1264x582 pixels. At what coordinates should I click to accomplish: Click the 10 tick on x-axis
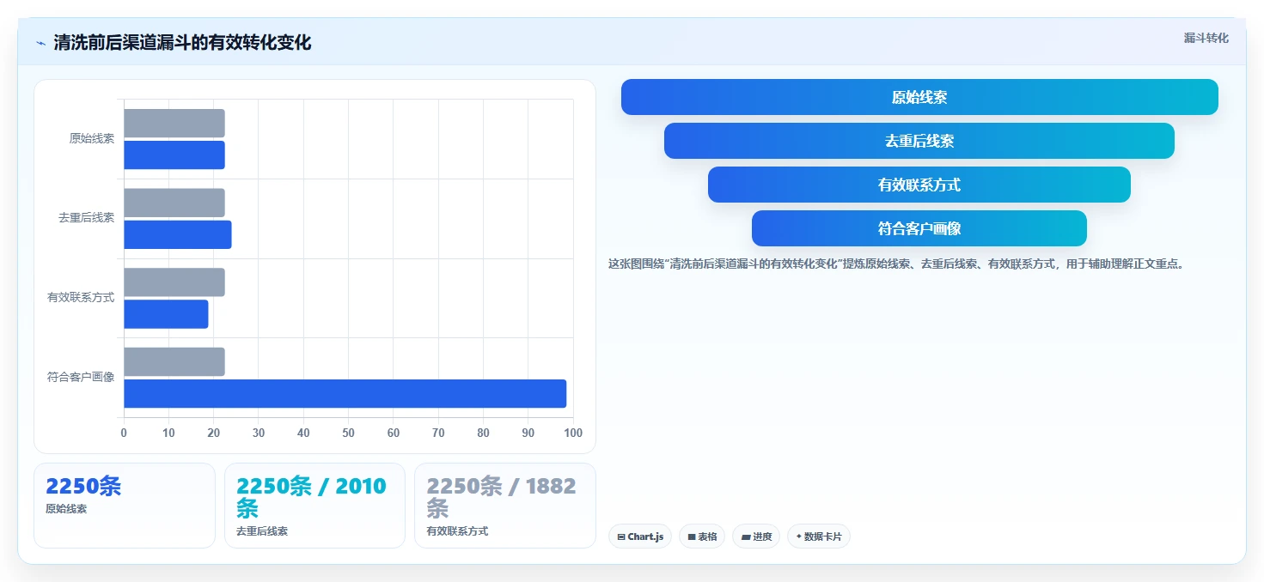pyautogui.click(x=168, y=433)
